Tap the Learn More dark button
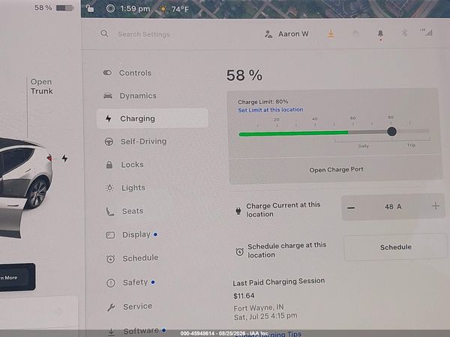Viewport: 450px width, 337px height. coord(16,277)
